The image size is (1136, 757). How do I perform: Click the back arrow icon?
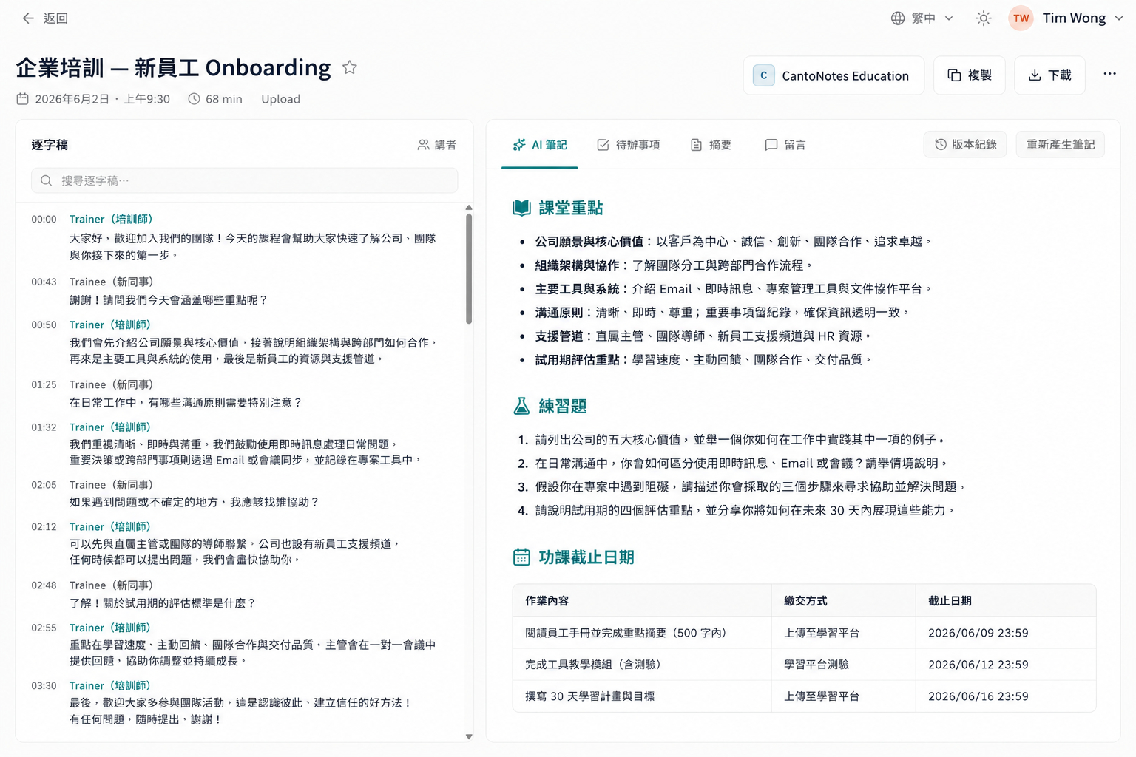[x=28, y=18]
